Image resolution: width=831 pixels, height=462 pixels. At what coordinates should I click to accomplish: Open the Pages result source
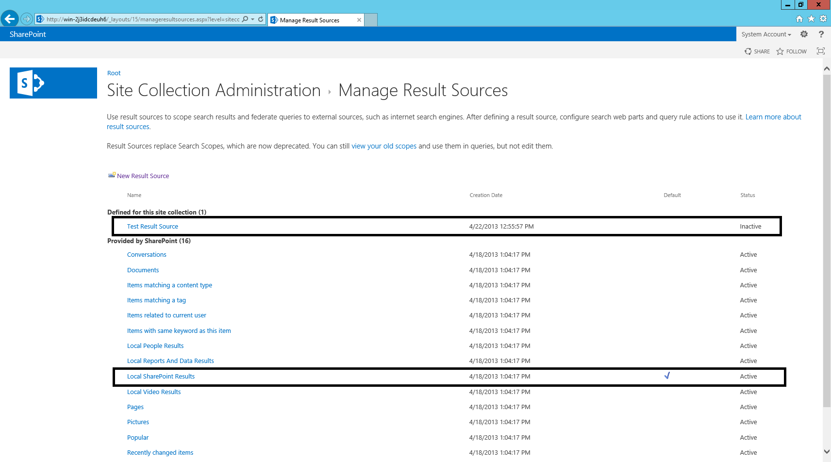pos(135,407)
